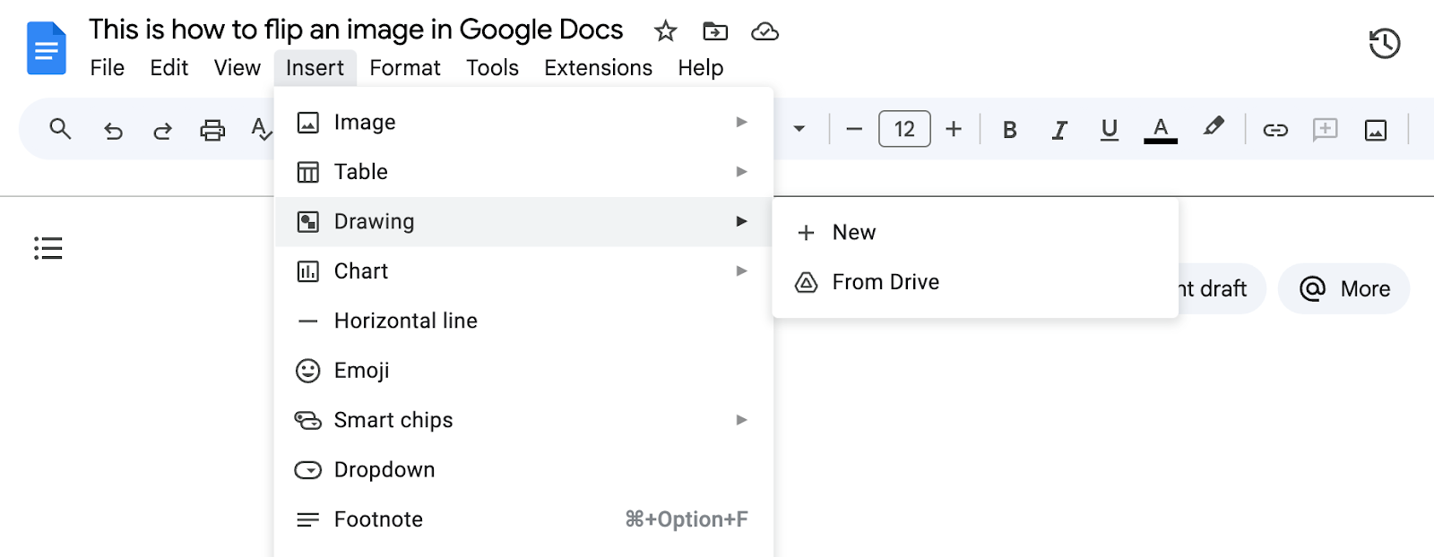Click the Chart bar icon
The height and width of the screenshot is (557, 1434).
coord(307,271)
